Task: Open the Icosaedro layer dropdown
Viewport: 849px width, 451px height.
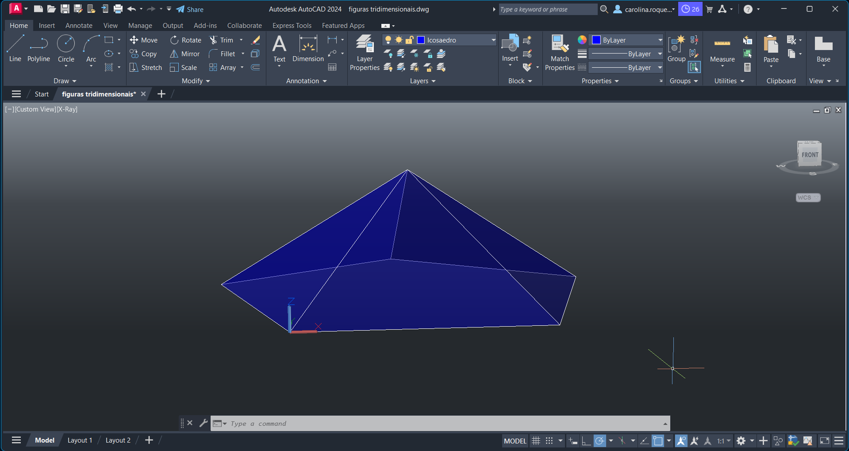Action: [x=493, y=40]
